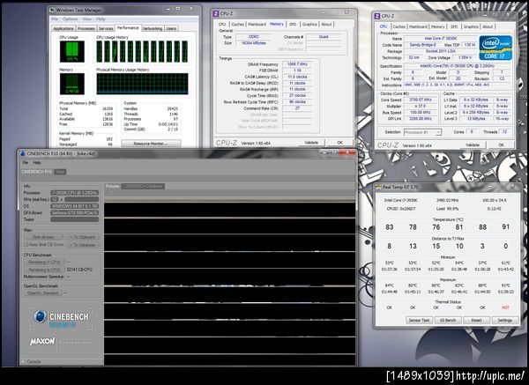
Task: Click Real Temp XS Bench button
Action: (448, 321)
